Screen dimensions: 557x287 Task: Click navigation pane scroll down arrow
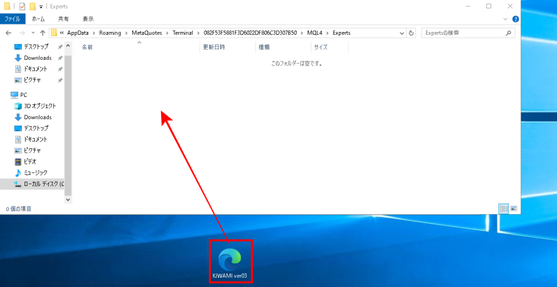68,200
